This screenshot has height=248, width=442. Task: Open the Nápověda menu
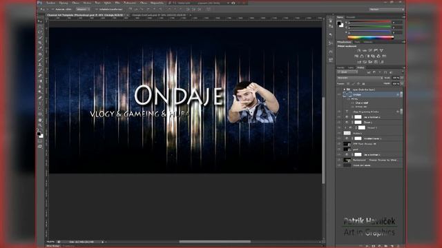tap(157, 3)
